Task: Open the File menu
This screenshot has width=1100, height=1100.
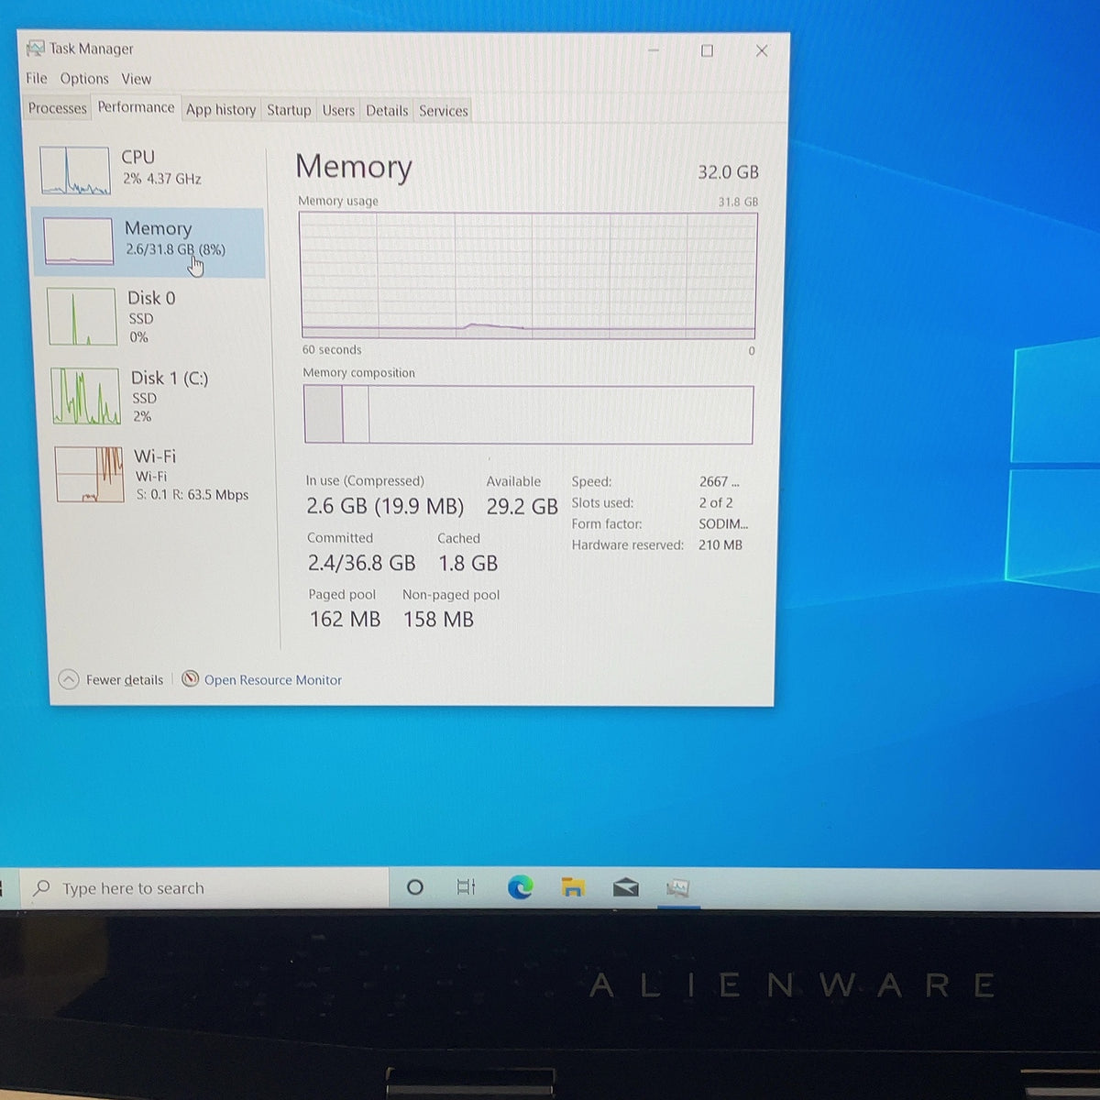Action: point(37,78)
